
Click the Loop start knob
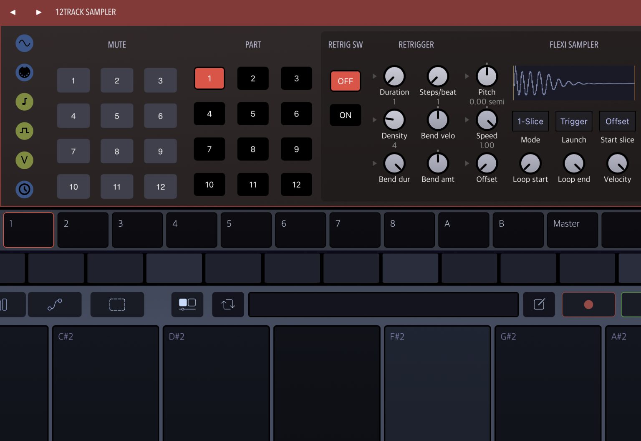point(530,163)
